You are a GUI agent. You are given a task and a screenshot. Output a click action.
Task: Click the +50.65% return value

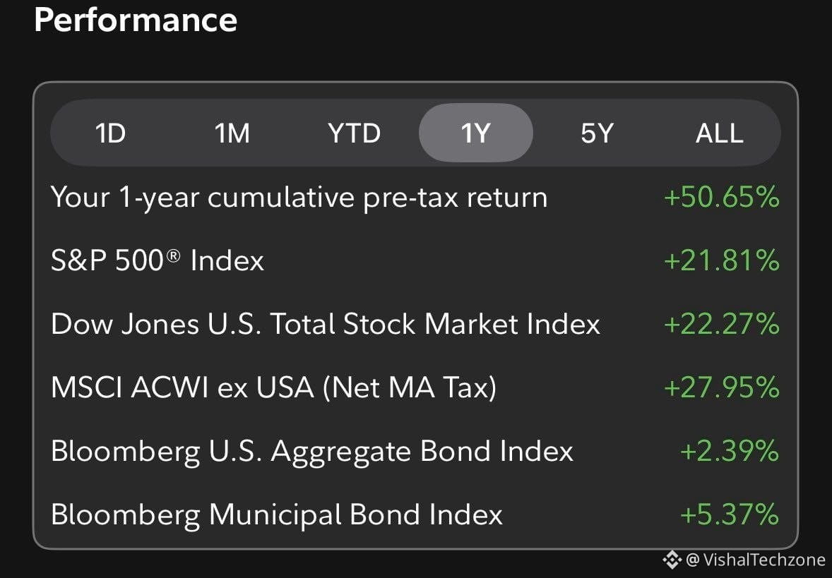tap(722, 197)
